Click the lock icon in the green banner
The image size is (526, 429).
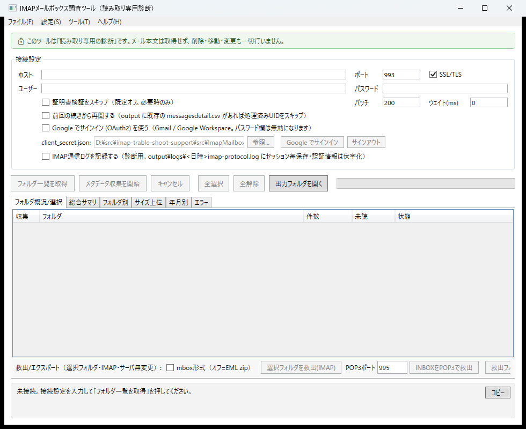click(21, 41)
